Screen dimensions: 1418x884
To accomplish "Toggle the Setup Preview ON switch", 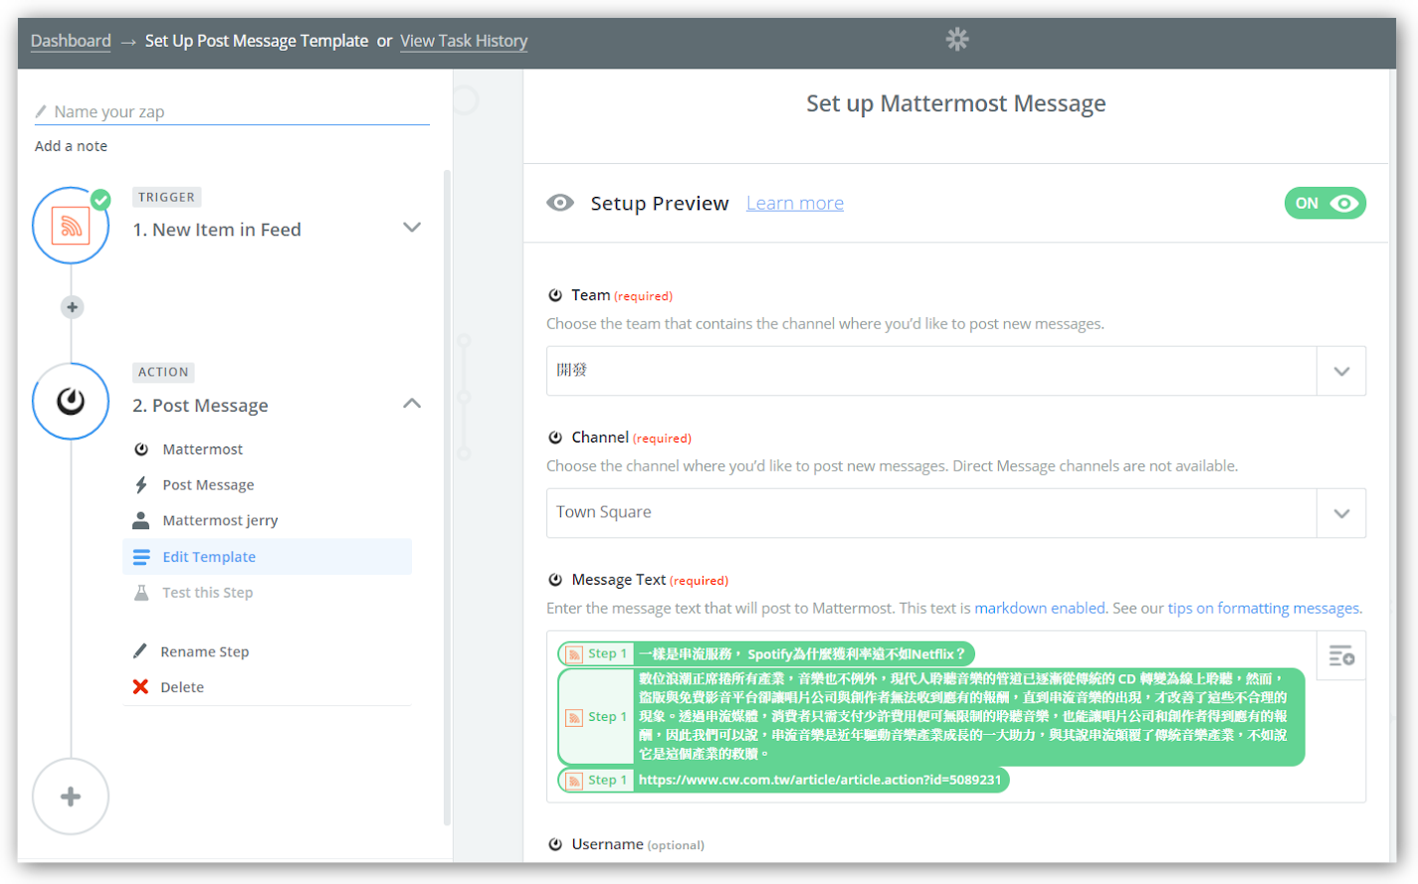I will 1324,203.
